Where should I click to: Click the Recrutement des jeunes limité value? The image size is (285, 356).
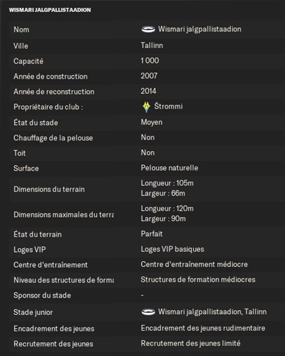pos(191,343)
